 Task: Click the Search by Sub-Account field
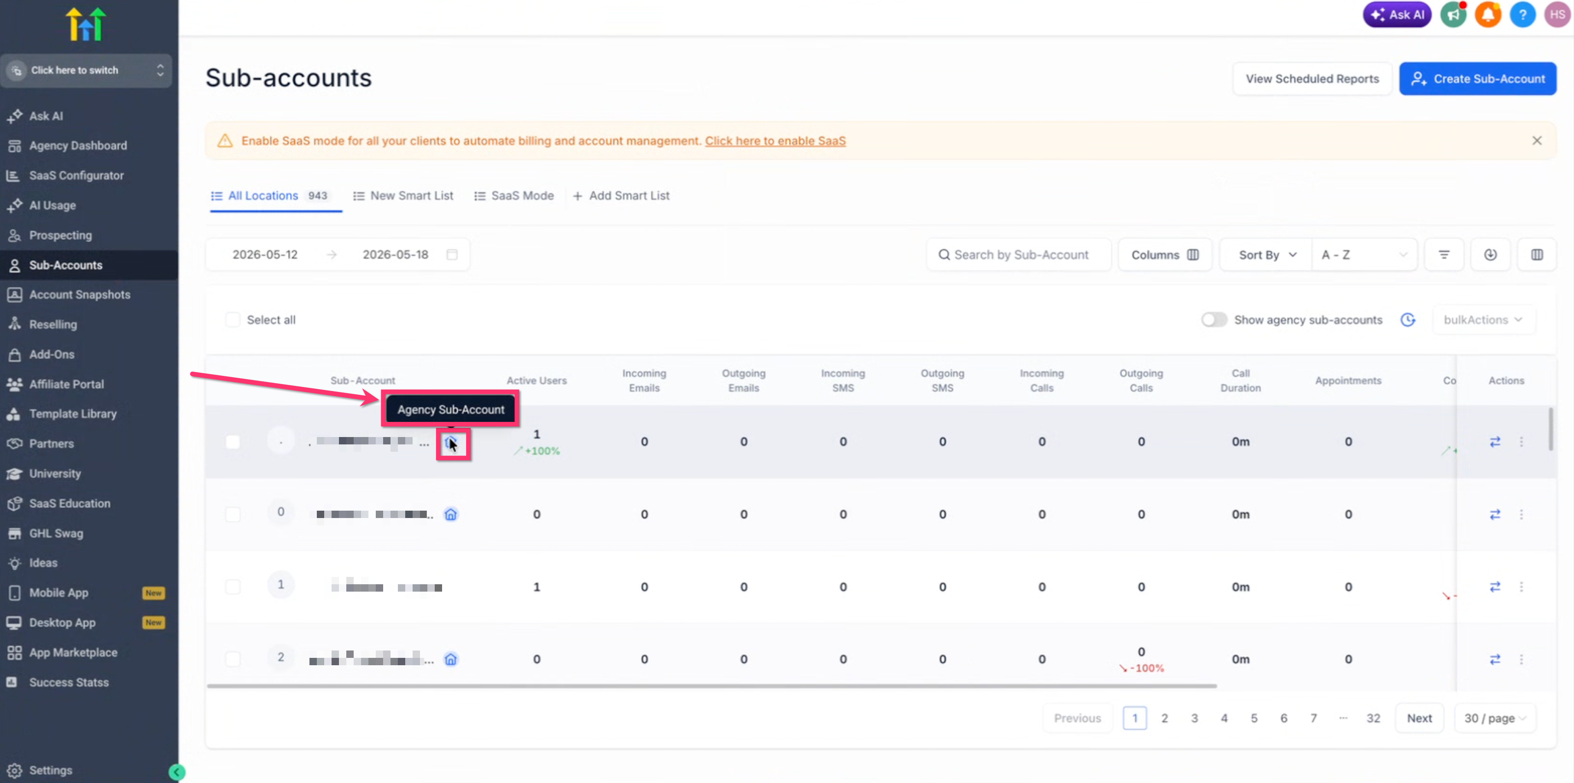click(1019, 254)
